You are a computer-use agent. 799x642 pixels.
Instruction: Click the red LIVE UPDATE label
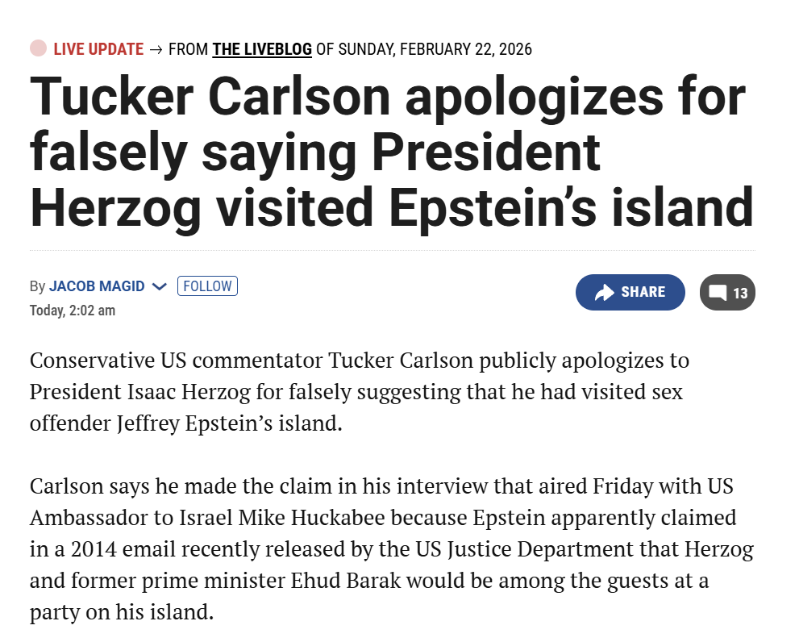coord(98,49)
